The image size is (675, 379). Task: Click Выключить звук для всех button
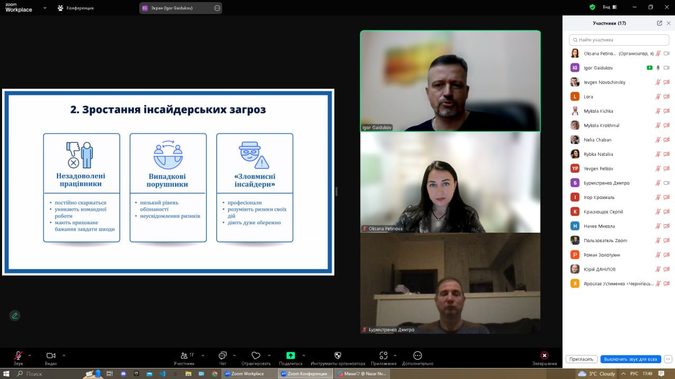[x=631, y=359]
